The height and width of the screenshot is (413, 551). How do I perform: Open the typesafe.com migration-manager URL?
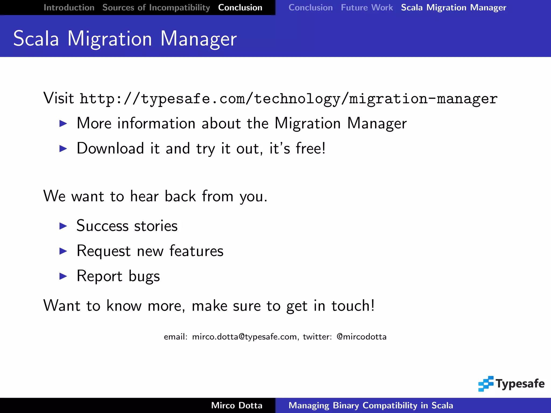288,99
